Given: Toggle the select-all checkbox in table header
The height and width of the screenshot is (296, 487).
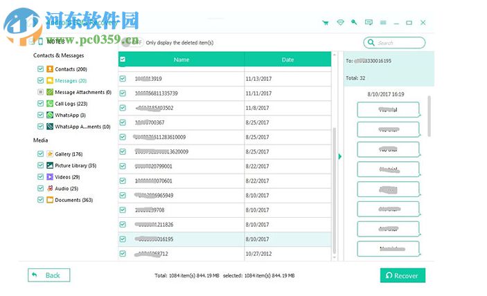Looking at the screenshot, I should [x=123, y=59].
